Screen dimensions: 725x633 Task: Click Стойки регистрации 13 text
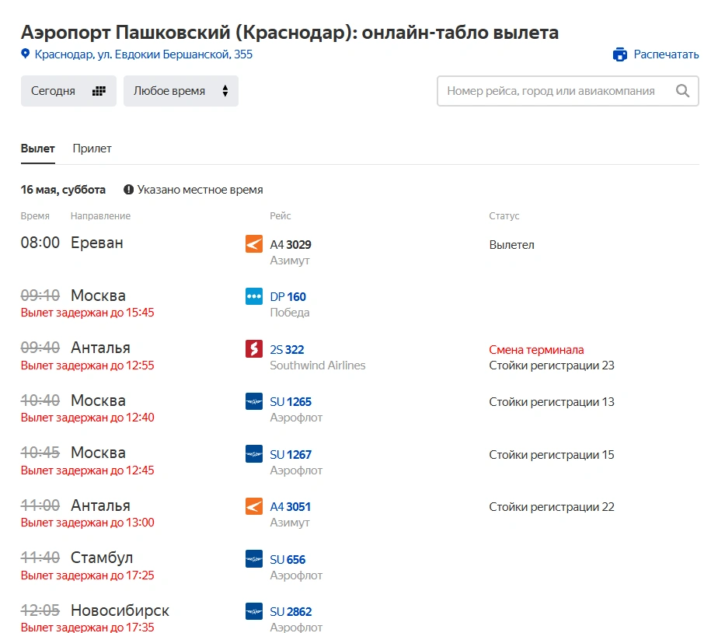[552, 402]
